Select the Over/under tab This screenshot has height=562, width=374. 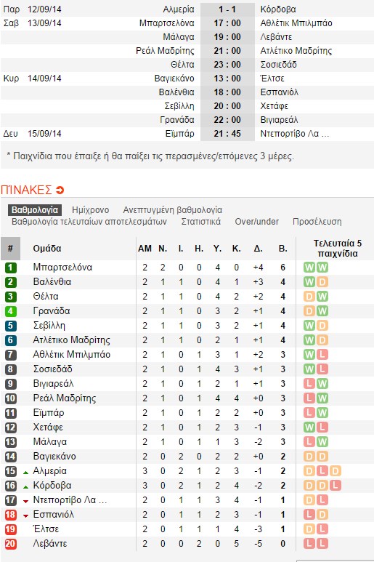point(256,222)
